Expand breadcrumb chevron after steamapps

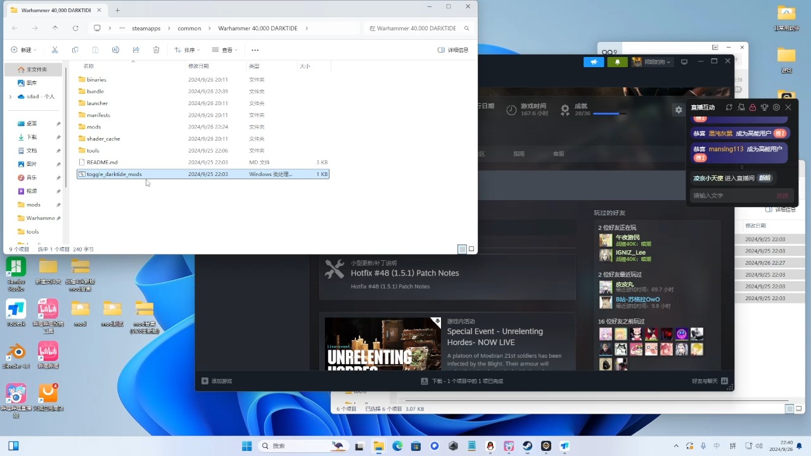(169, 28)
